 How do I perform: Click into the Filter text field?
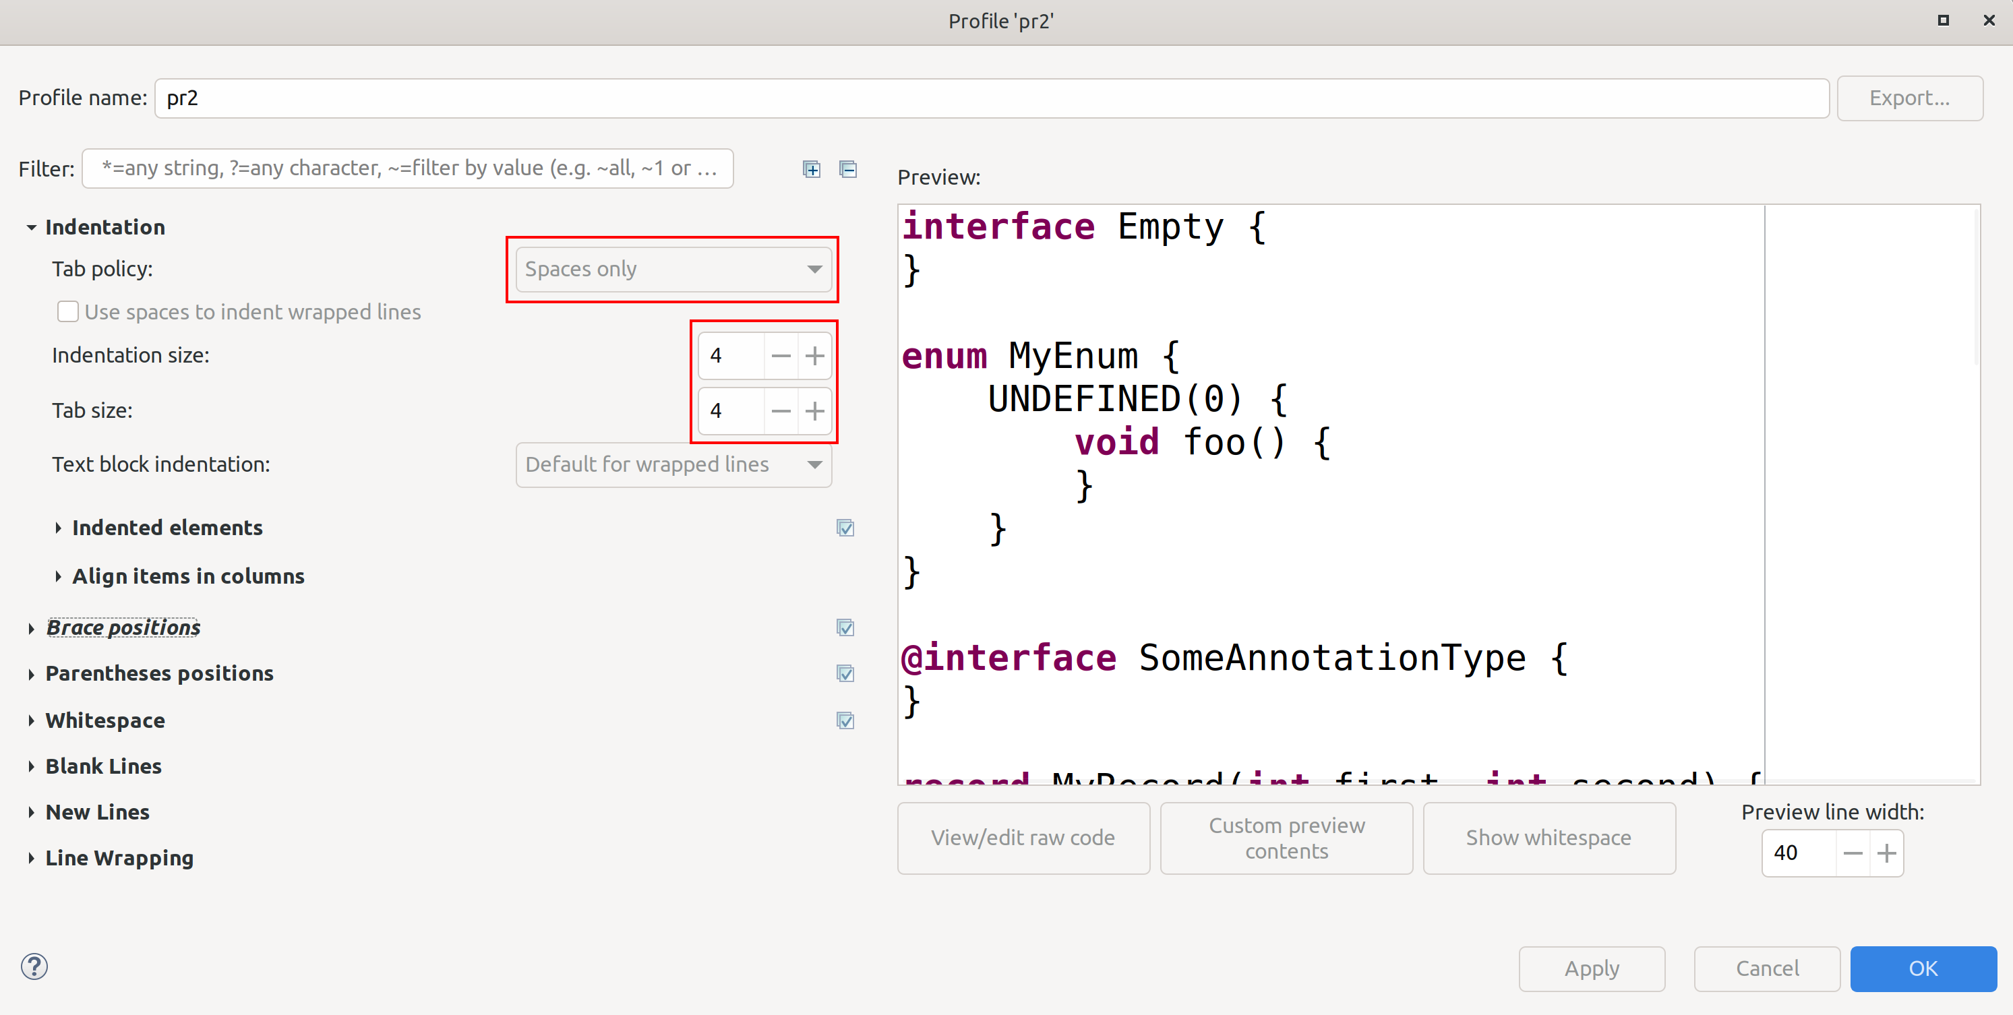[x=407, y=168]
